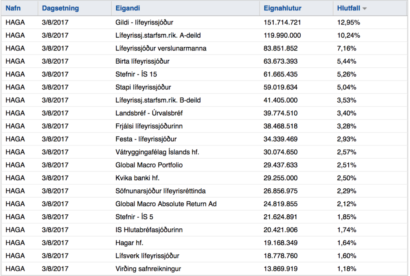Screen dimensions: 410x276
Task: Click share count 83.851.852
Action: [280, 48]
